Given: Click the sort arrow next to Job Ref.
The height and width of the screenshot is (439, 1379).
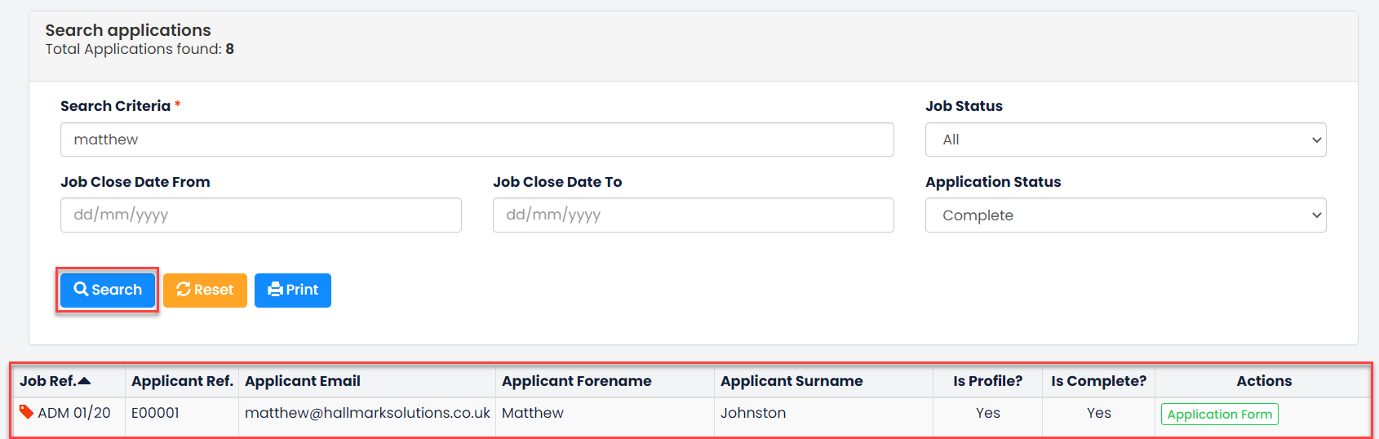Looking at the screenshot, I should (x=84, y=381).
